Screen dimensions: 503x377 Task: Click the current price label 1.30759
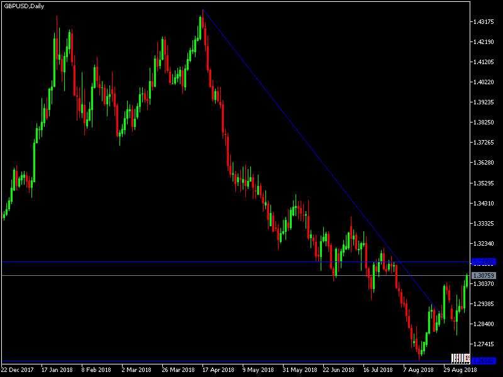coord(484,275)
